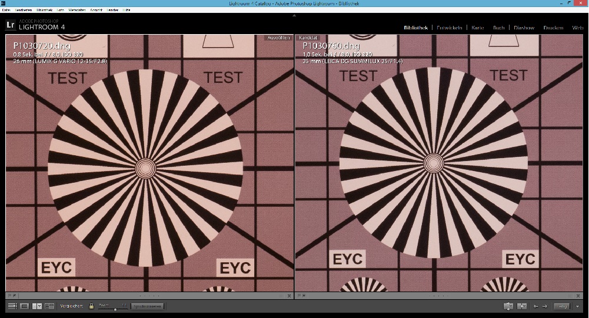
Task: Select next photo with right arrow
Action: (545, 306)
